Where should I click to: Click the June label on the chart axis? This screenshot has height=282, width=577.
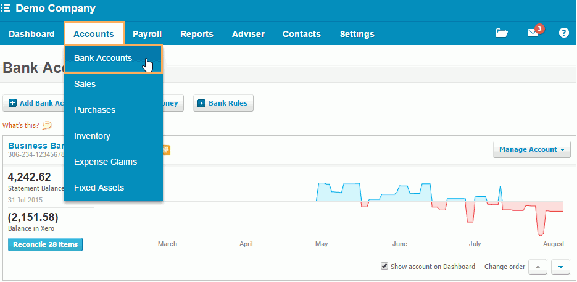point(400,244)
